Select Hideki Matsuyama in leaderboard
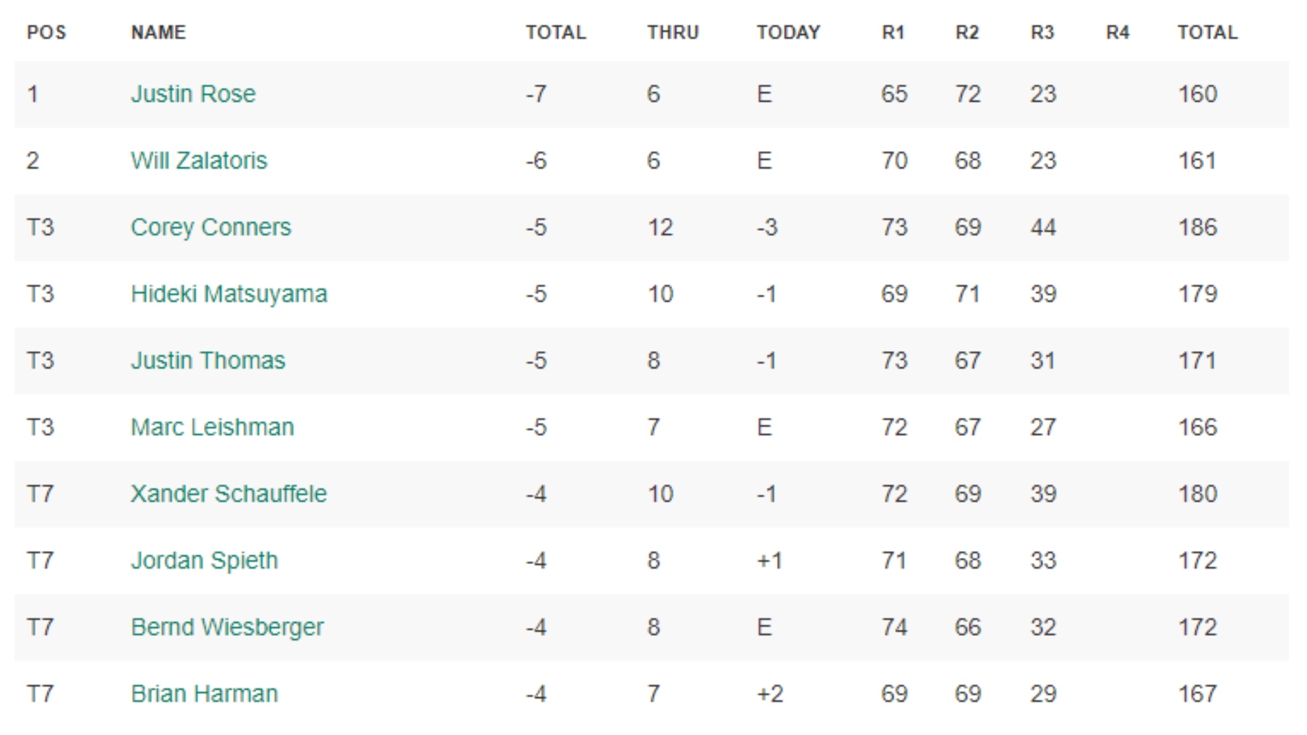The height and width of the screenshot is (735, 1307). [228, 294]
